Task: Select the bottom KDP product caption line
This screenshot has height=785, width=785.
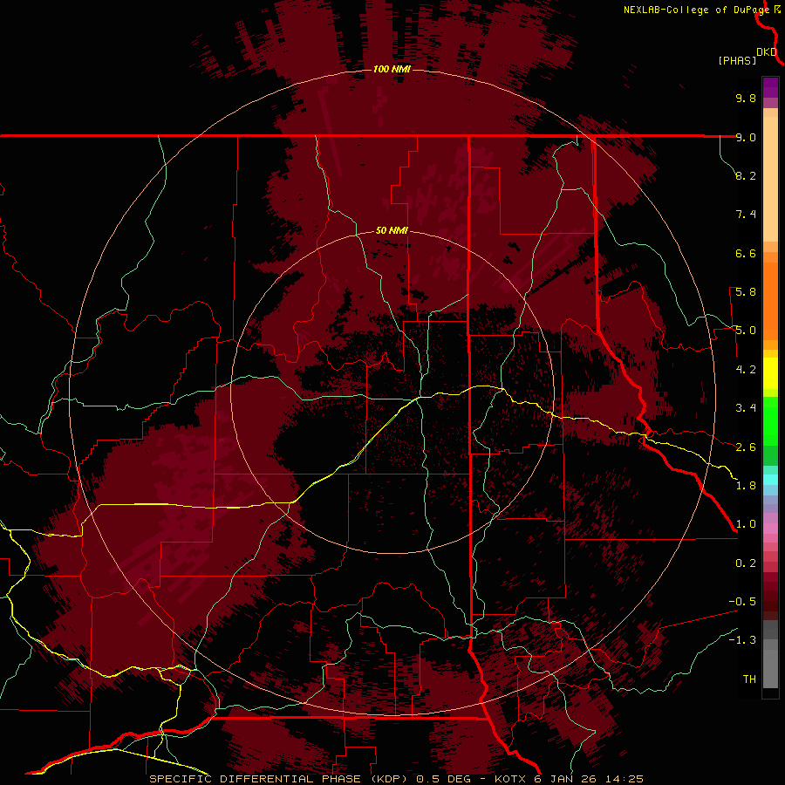Action: pos(396,779)
